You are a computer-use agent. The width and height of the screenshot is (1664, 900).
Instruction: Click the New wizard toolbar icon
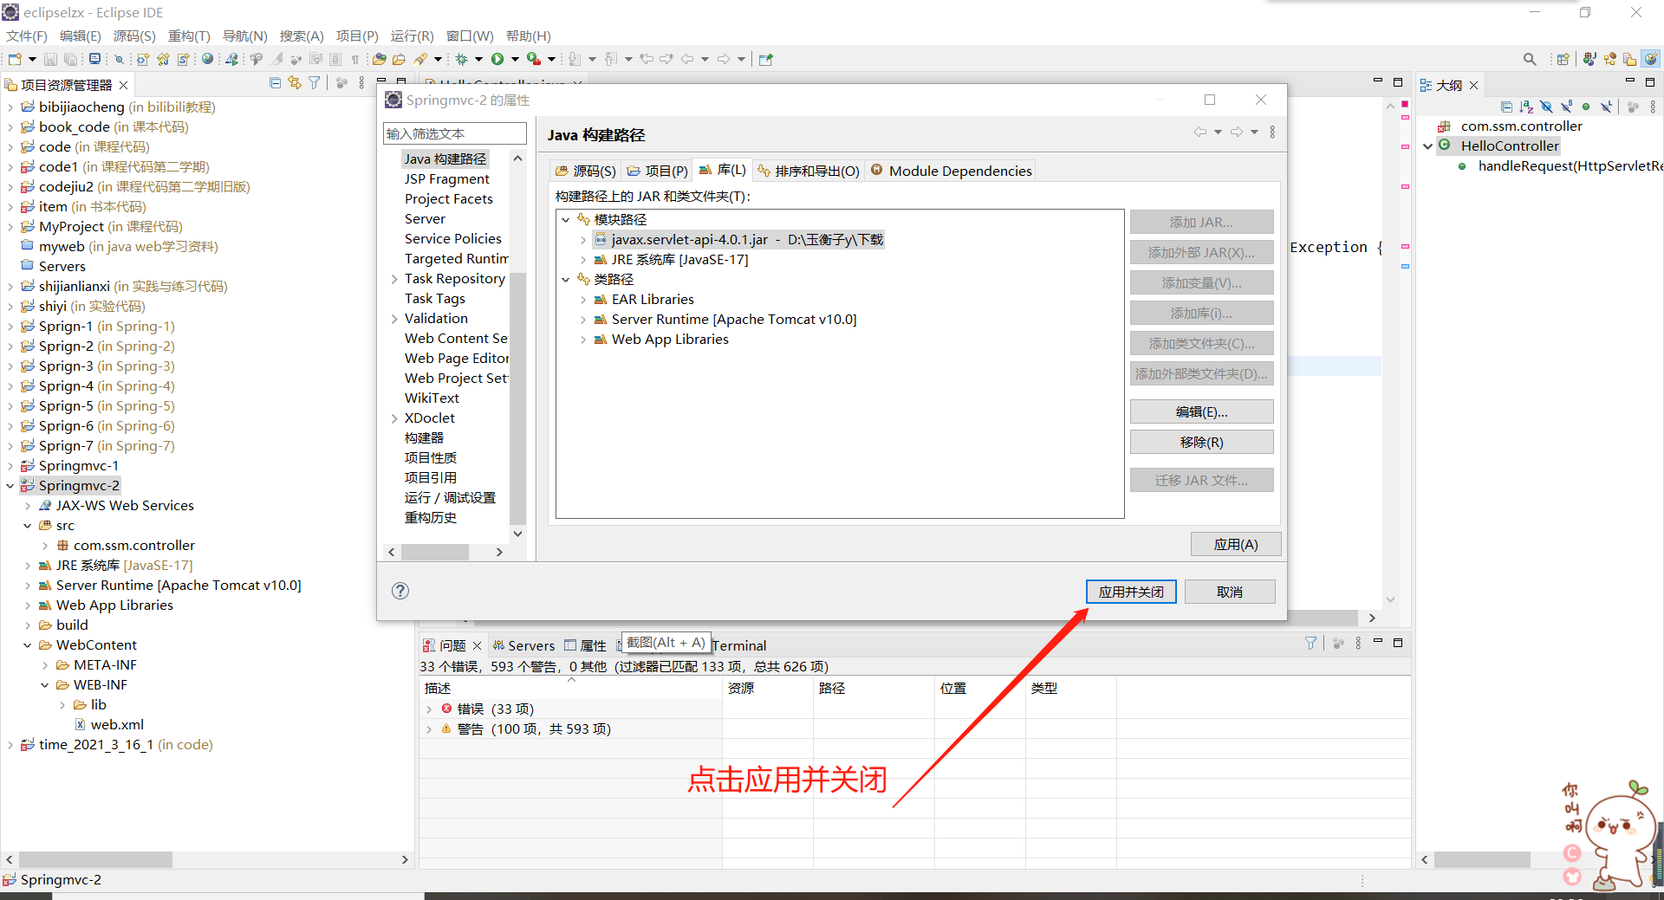click(x=15, y=59)
